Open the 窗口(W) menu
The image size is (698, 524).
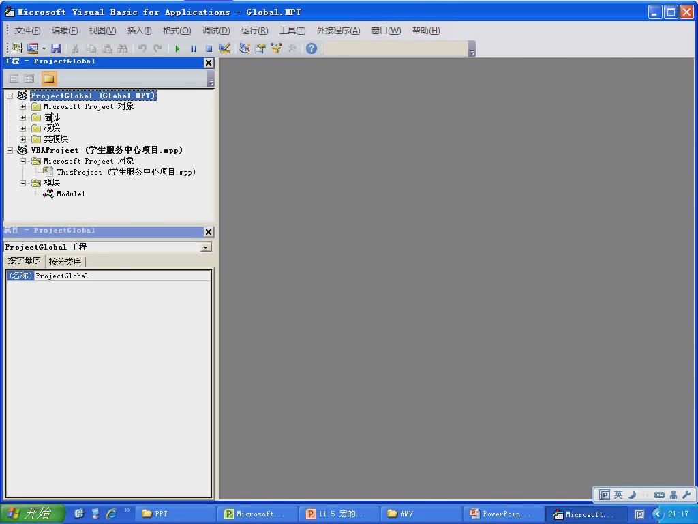click(x=386, y=30)
